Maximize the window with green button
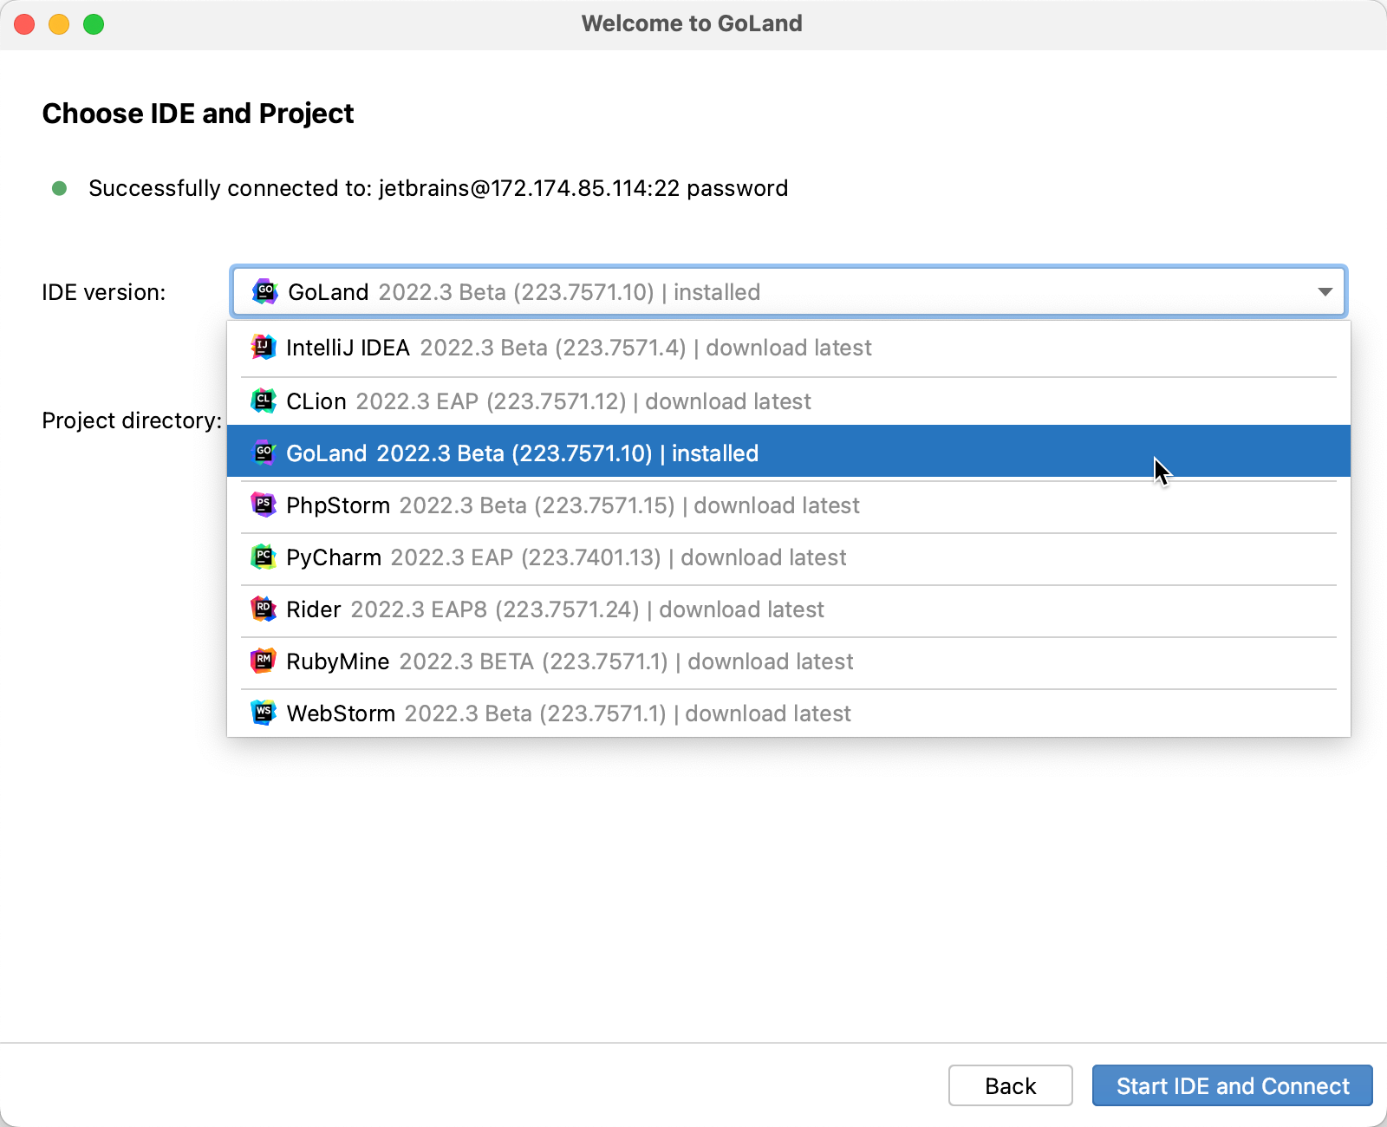The image size is (1387, 1127). 94,24
